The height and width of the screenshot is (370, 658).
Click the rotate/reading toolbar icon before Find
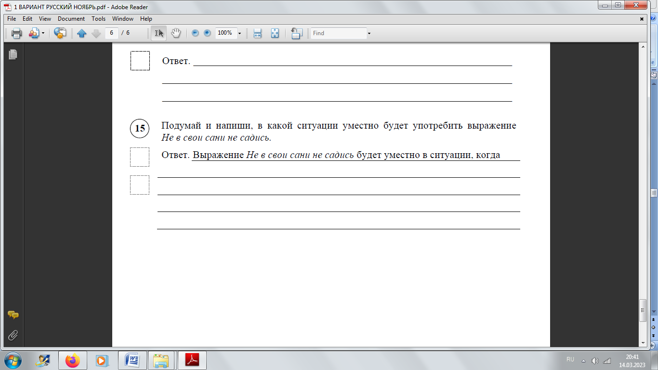click(296, 33)
